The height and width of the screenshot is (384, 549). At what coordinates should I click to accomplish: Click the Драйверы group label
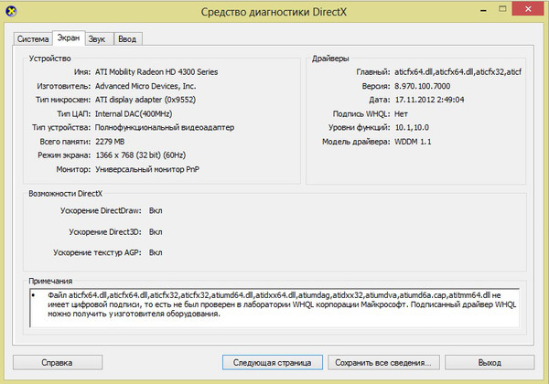[x=330, y=59]
